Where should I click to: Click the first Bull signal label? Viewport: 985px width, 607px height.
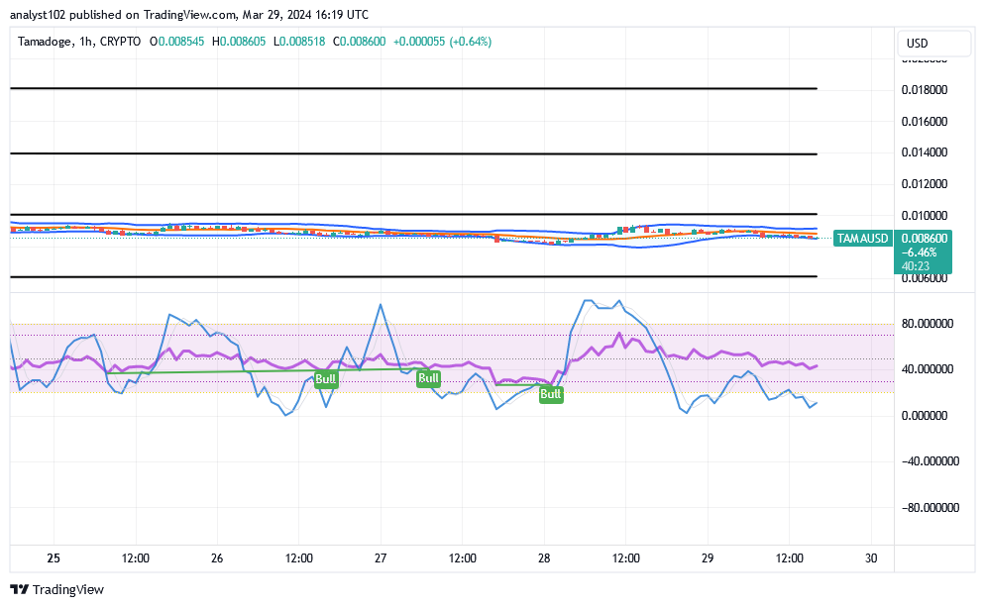(x=325, y=379)
